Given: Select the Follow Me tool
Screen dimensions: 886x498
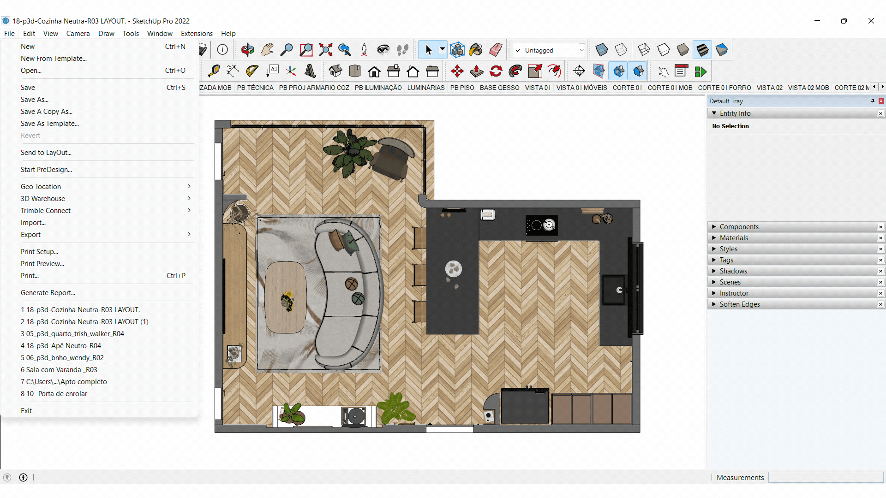Looking at the screenshot, I should coord(515,71).
